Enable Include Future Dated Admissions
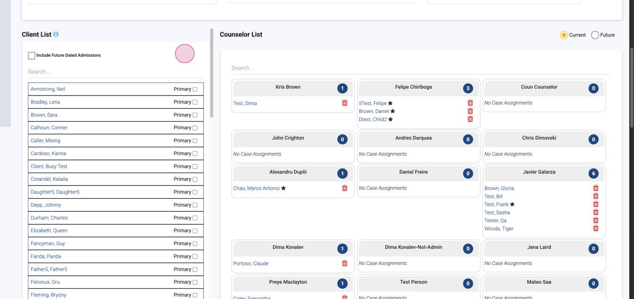Viewport: 634px width, 299px height. (31, 55)
